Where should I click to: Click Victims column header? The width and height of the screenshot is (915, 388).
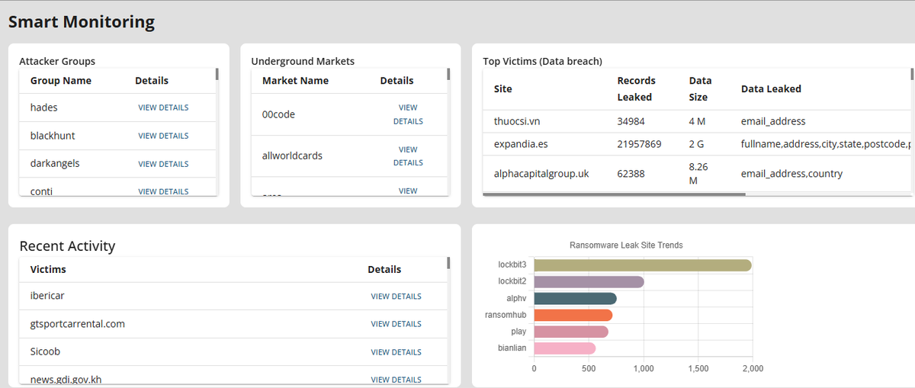pyautogui.click(x=48, y=269)
